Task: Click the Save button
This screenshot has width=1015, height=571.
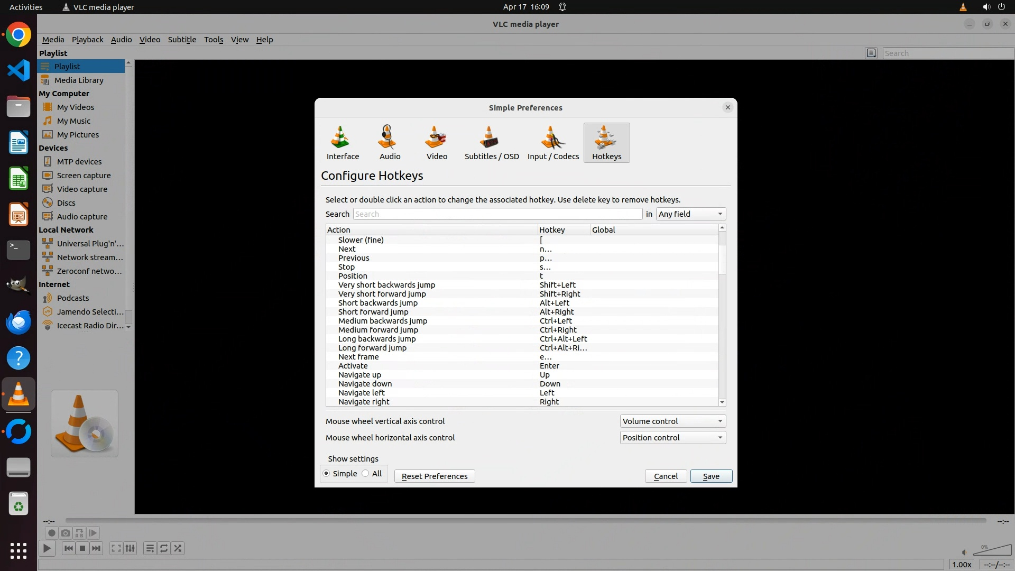Action: tap(710, 476)
